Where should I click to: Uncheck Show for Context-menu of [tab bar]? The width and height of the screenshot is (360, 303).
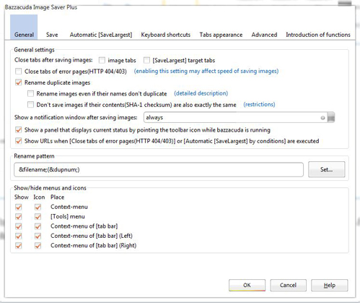click(x=18, y=226)
